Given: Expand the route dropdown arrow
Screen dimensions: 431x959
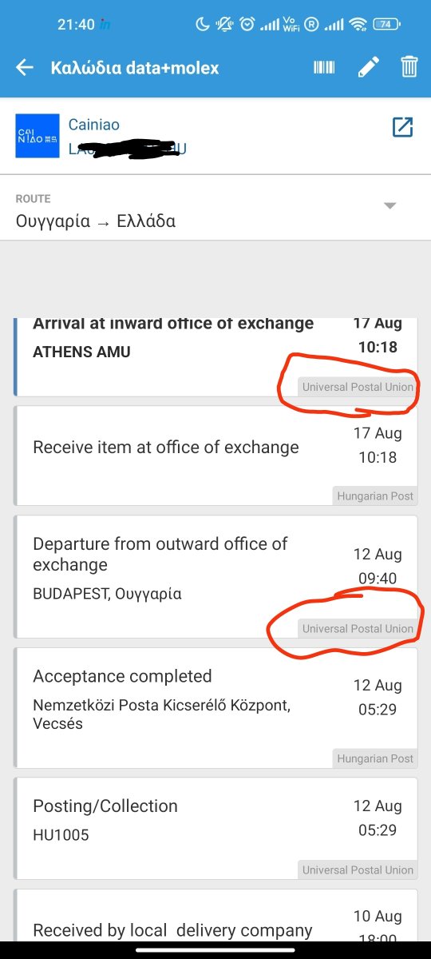Looking at the screenshot, I should click(x=389, y=206).
